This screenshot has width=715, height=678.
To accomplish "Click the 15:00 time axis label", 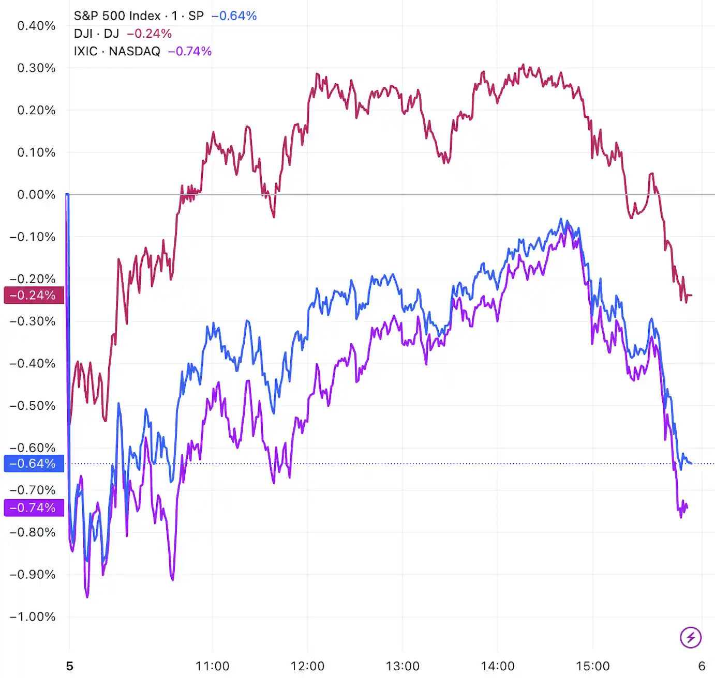I will 593,666.
